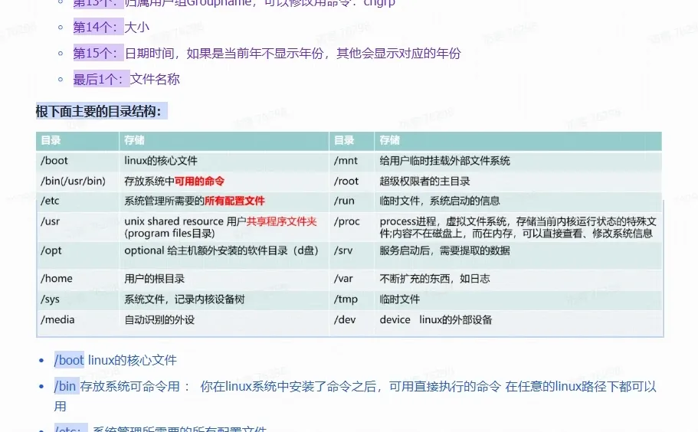The image size is (698, 432).
Task: Click the highlighted '/boot' bullet below the table
Action: pyautogui.click(x=69, y=360)
